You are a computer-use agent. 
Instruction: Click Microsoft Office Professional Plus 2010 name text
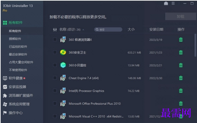(94, 103)
